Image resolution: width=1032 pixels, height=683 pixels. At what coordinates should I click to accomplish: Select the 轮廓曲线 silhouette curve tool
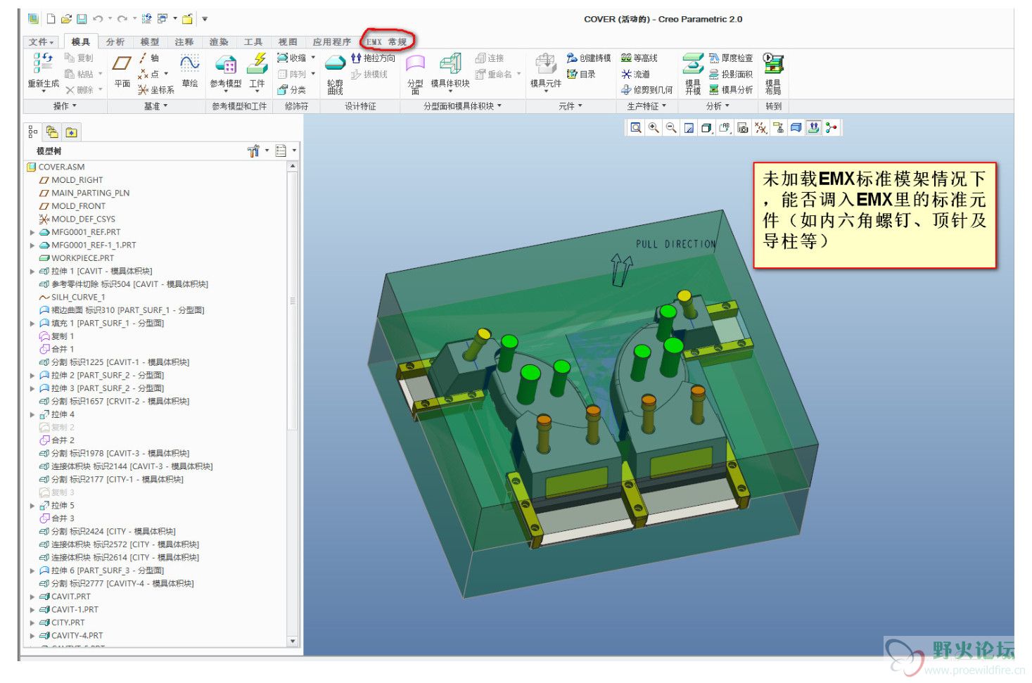tap(335, 74)
